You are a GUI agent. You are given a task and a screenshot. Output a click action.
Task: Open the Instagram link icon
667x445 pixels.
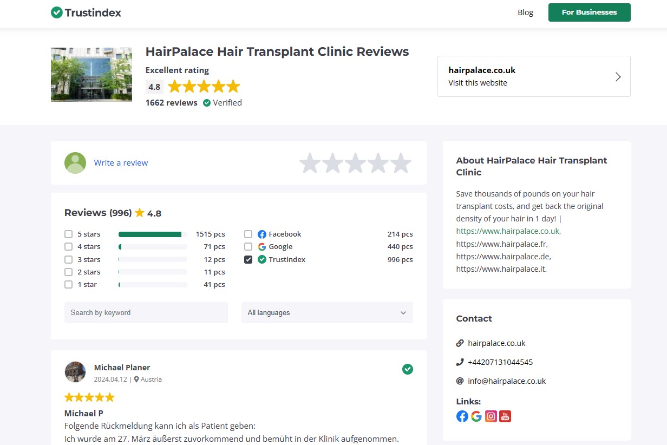pyautogui.click(x=491, y=416)
